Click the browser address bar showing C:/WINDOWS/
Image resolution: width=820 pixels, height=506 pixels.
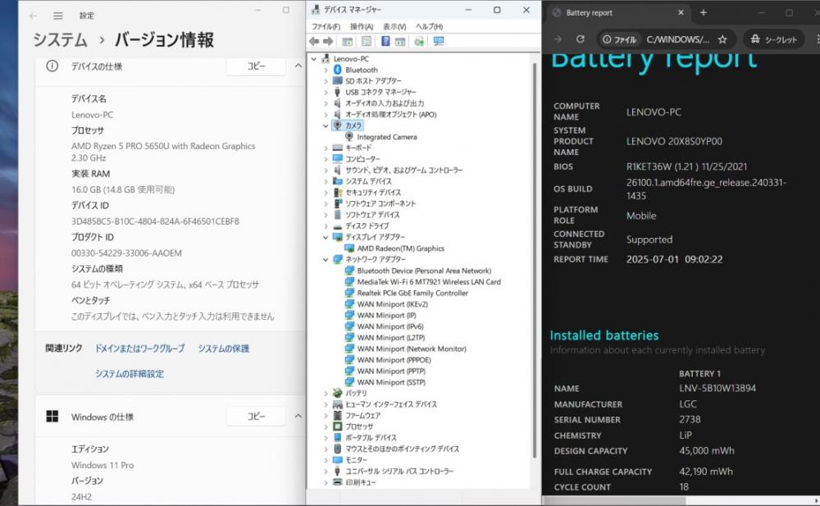pyautogui.click(x=678, y=39)
